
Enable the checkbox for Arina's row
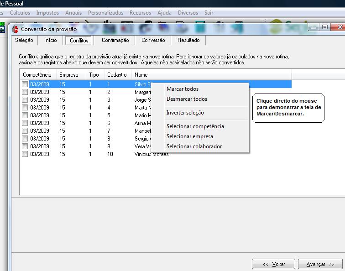pyautogui.click(x=25, y=123)
